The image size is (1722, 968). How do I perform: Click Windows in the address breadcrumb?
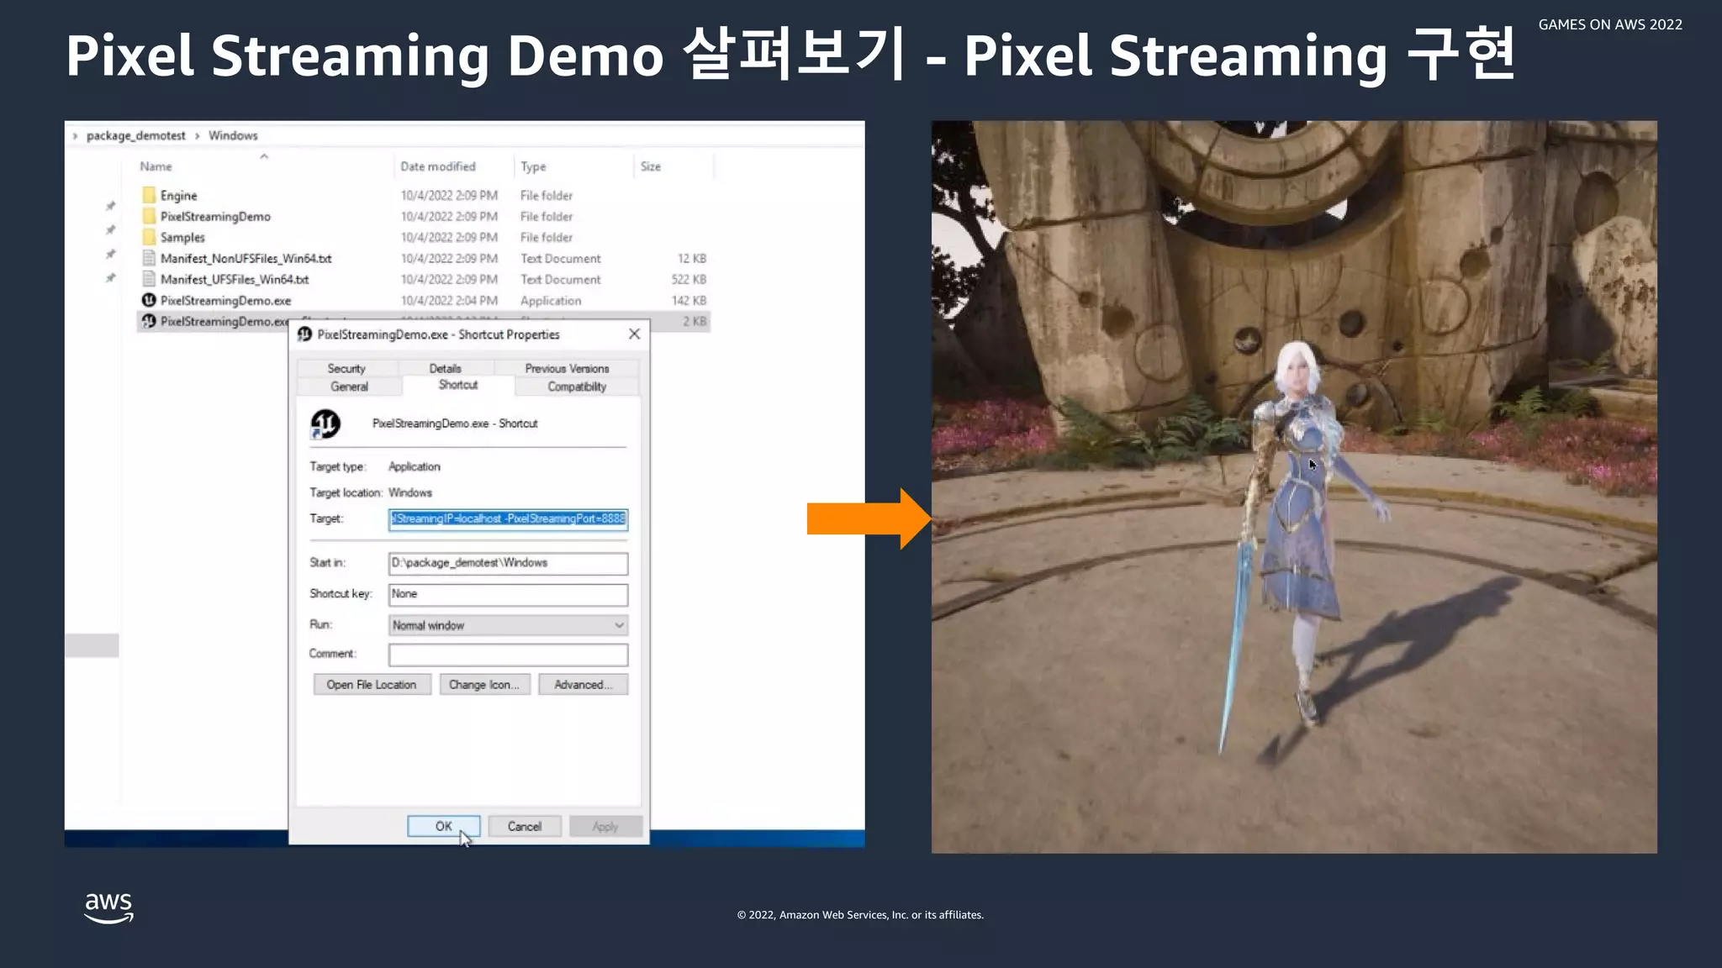[233, 135]
